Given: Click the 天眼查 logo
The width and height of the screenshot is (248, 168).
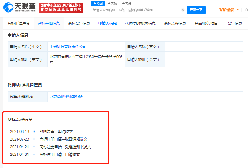Looking at the screenshot, I should 19,7.
